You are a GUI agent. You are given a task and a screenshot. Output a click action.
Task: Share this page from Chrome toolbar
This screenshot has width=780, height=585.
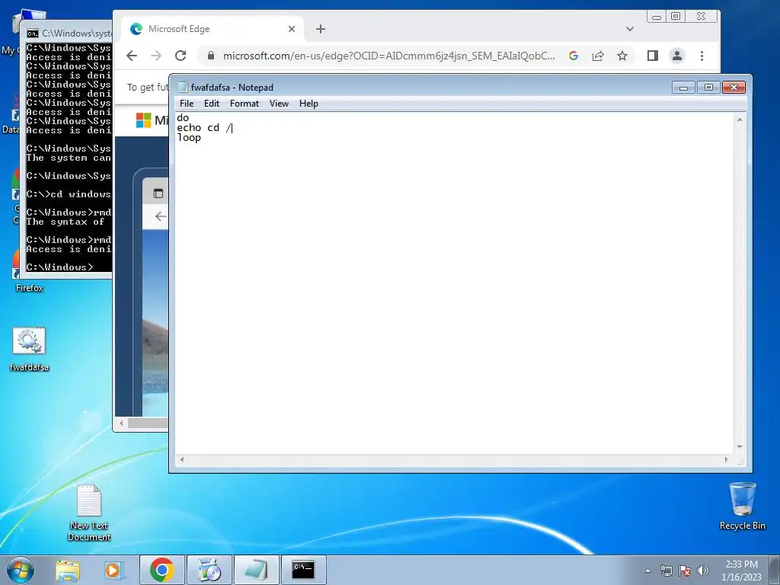(598, 56)
